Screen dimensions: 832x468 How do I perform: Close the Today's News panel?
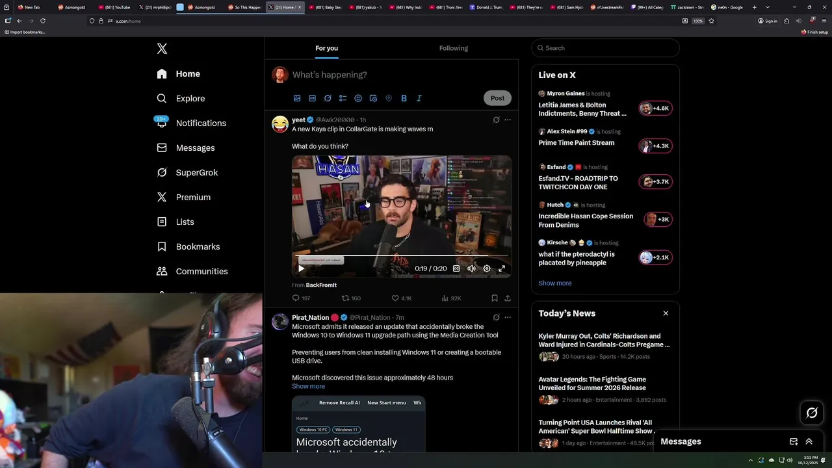click(666, 313)
